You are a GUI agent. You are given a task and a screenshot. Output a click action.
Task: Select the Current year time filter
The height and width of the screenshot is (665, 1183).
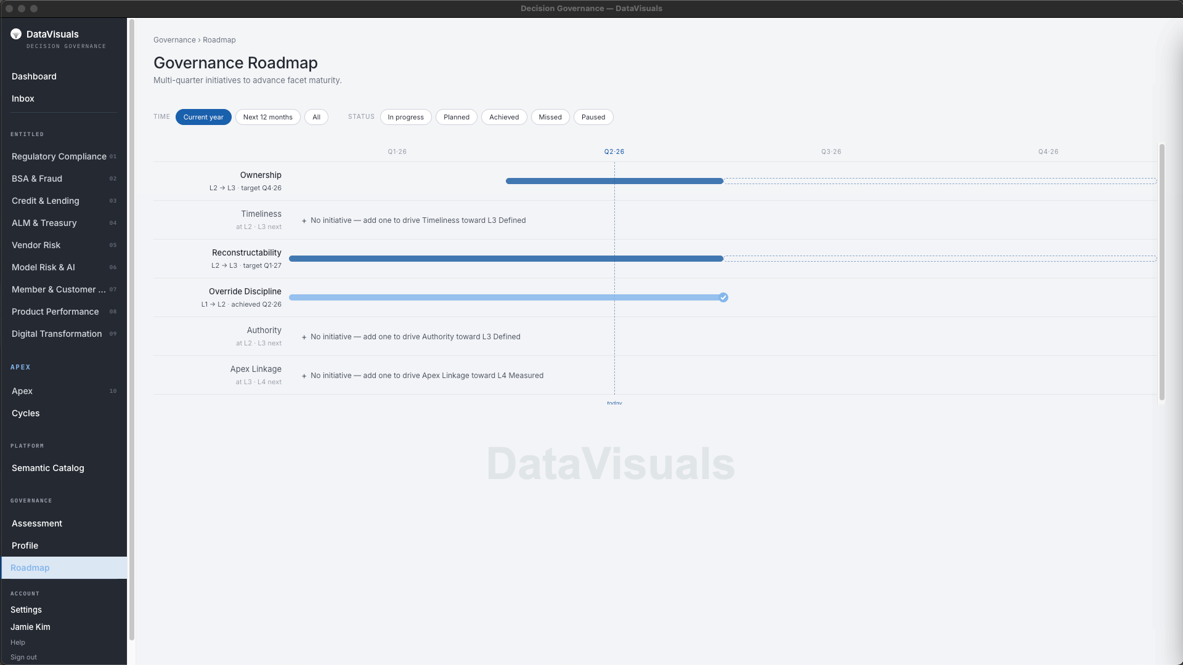pyautogui.click(x=203, y=117)
